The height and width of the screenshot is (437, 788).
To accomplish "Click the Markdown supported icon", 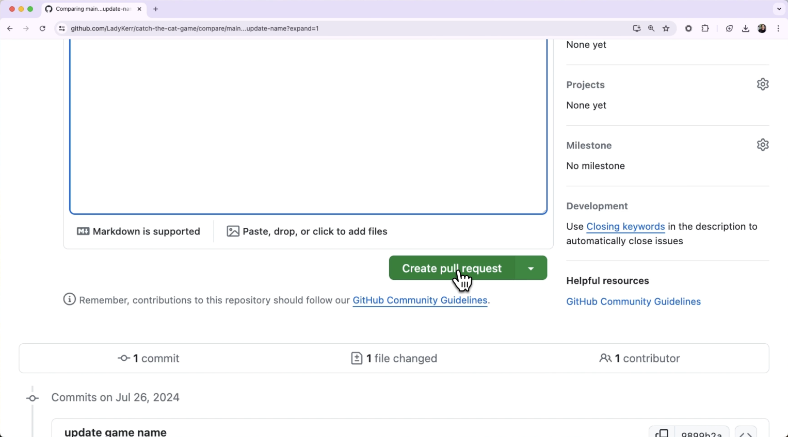I will tap(83, 231).
